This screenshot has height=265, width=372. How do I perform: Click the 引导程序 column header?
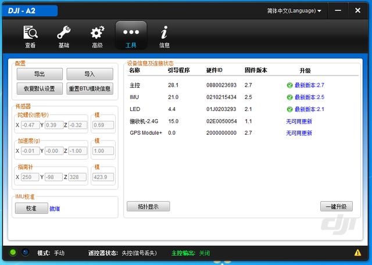pyautogui.click(x=178, y=70)
